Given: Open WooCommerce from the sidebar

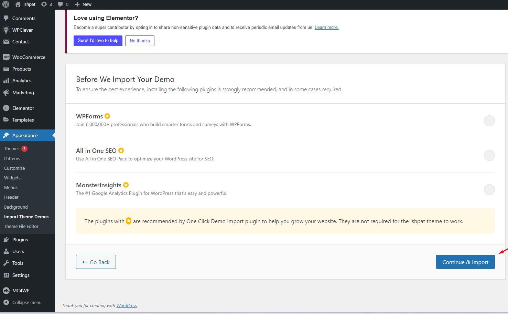Looking at the screenshot, I should pos(29,57).
